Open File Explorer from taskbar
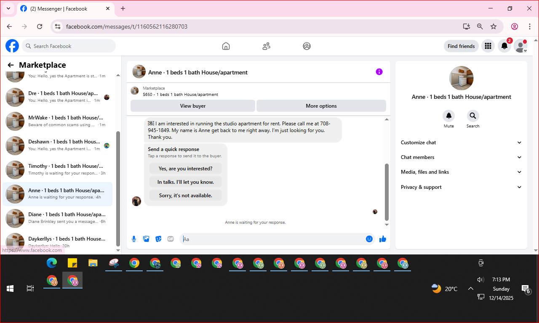539x323 pixels. pyautogui.click(x=93, y=263)
